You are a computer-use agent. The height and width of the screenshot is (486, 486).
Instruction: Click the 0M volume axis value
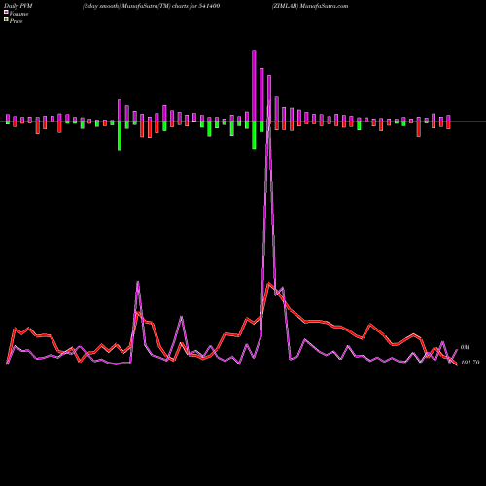(465, 347)
